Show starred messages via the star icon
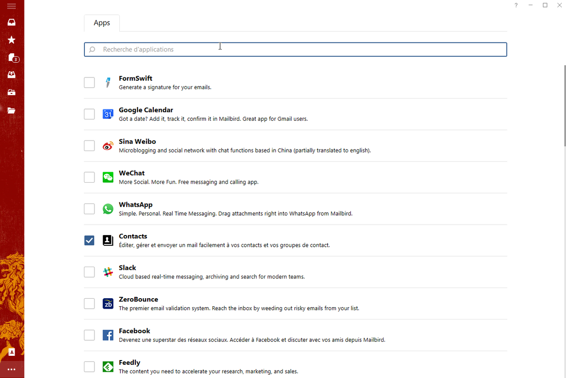The width and height of the screenshot is (566, 378). 12,40
